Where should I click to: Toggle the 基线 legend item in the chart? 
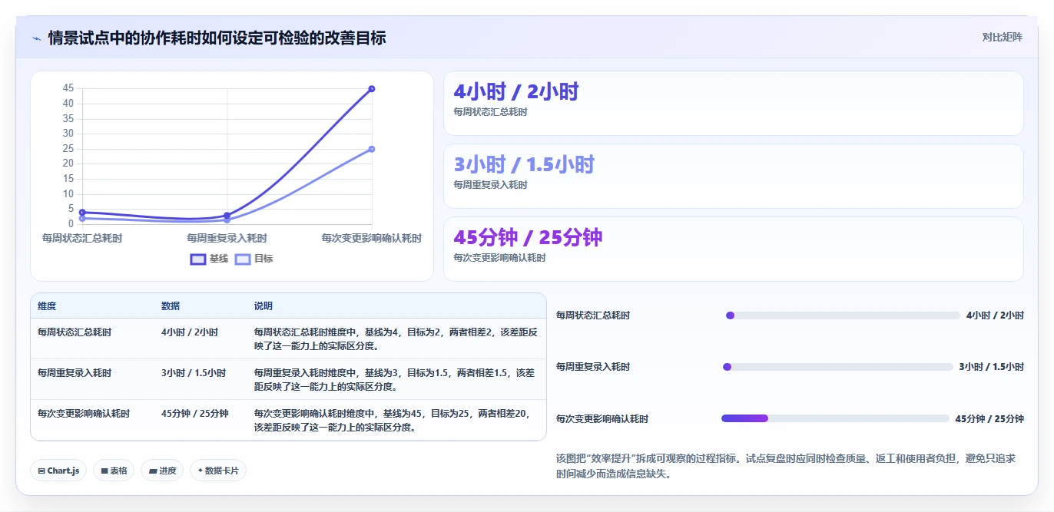point(210,259)
